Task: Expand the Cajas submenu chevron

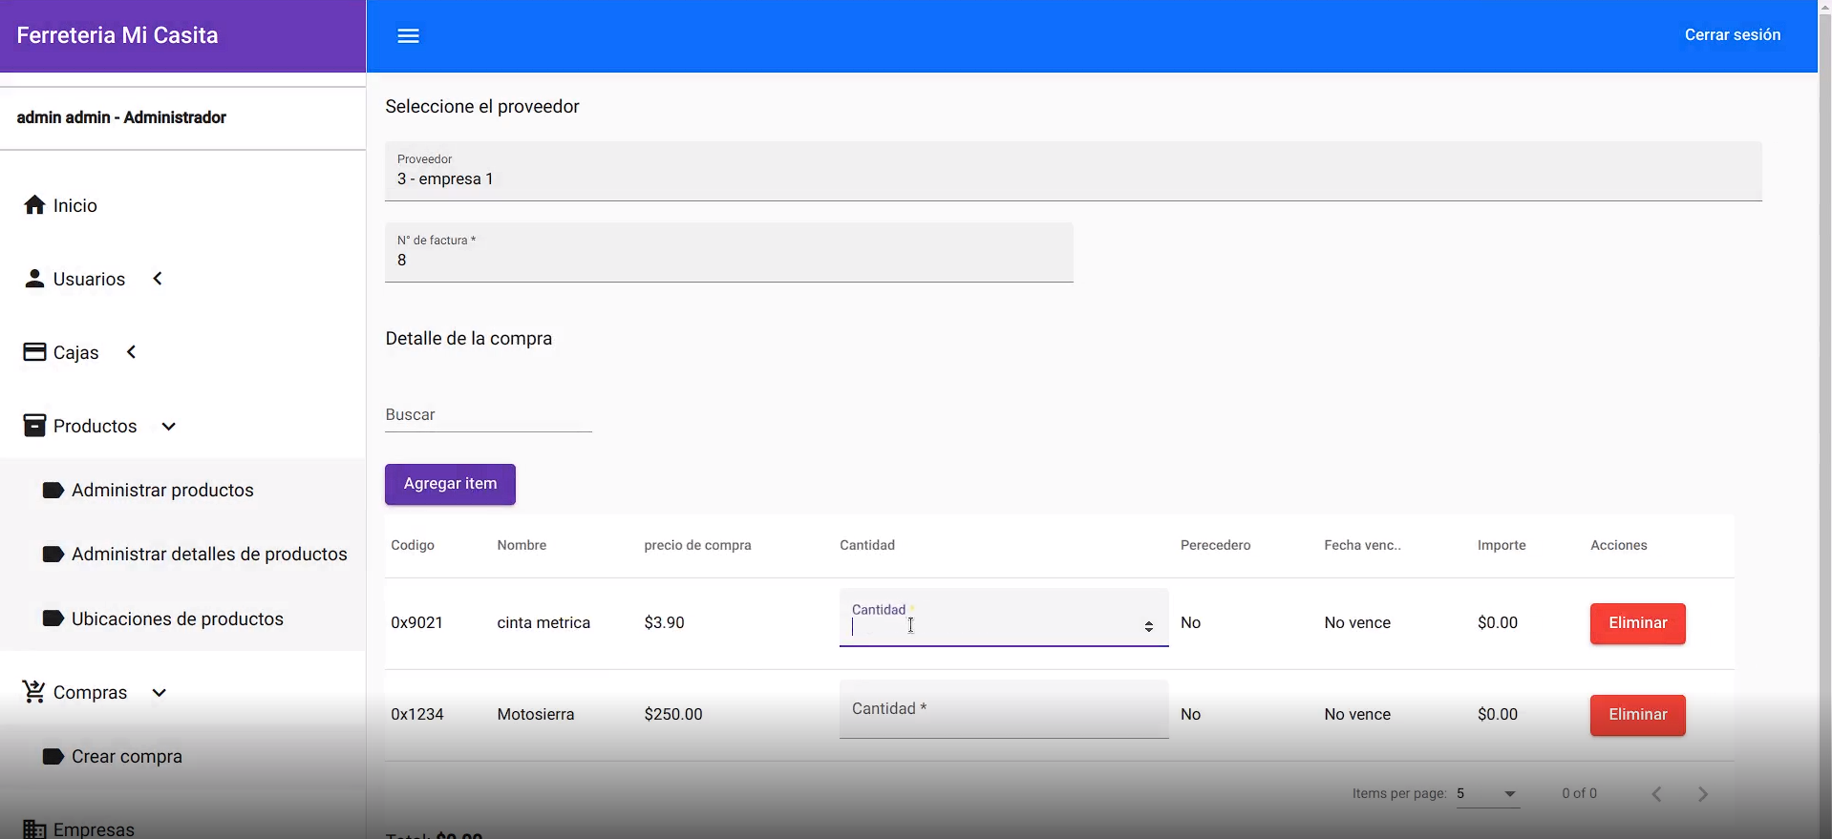Action: (132, 352)
